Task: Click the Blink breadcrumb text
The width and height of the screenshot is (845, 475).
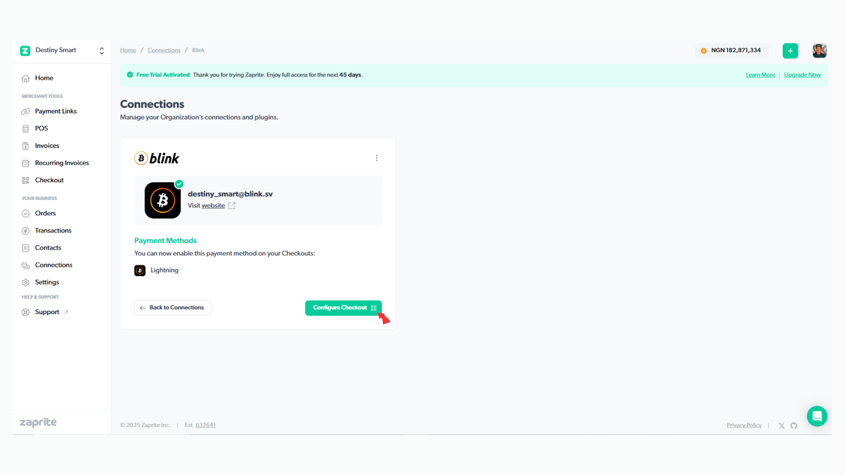Action: coord(198,50)
